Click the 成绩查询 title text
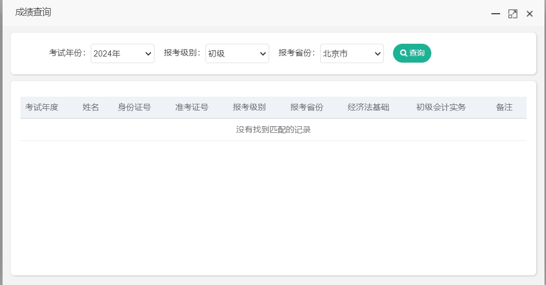Viewport: 546px width, 285px height. point(33,12)
